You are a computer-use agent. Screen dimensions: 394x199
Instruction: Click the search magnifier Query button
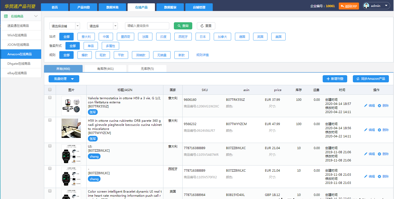coord(183,26)
